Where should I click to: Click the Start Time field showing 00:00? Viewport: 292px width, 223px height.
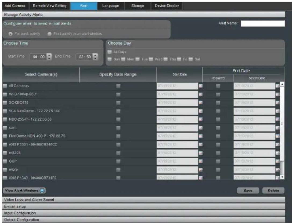39,57
